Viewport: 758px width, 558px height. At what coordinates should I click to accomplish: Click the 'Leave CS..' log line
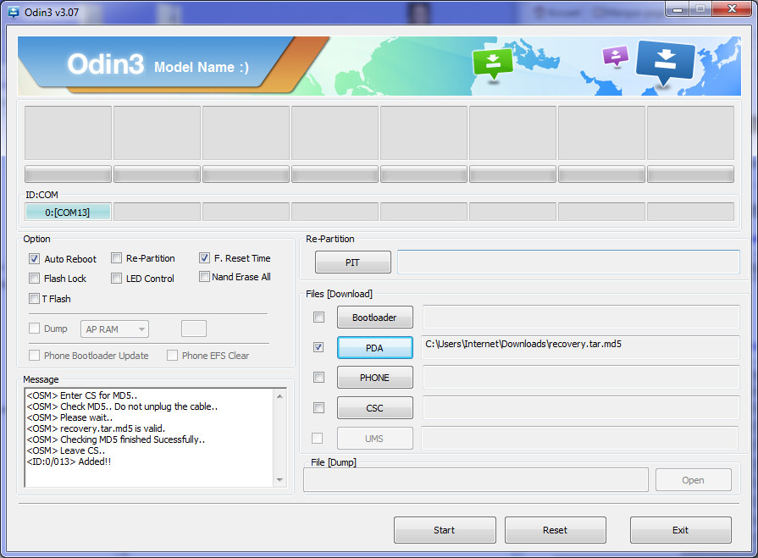[66, 450]
